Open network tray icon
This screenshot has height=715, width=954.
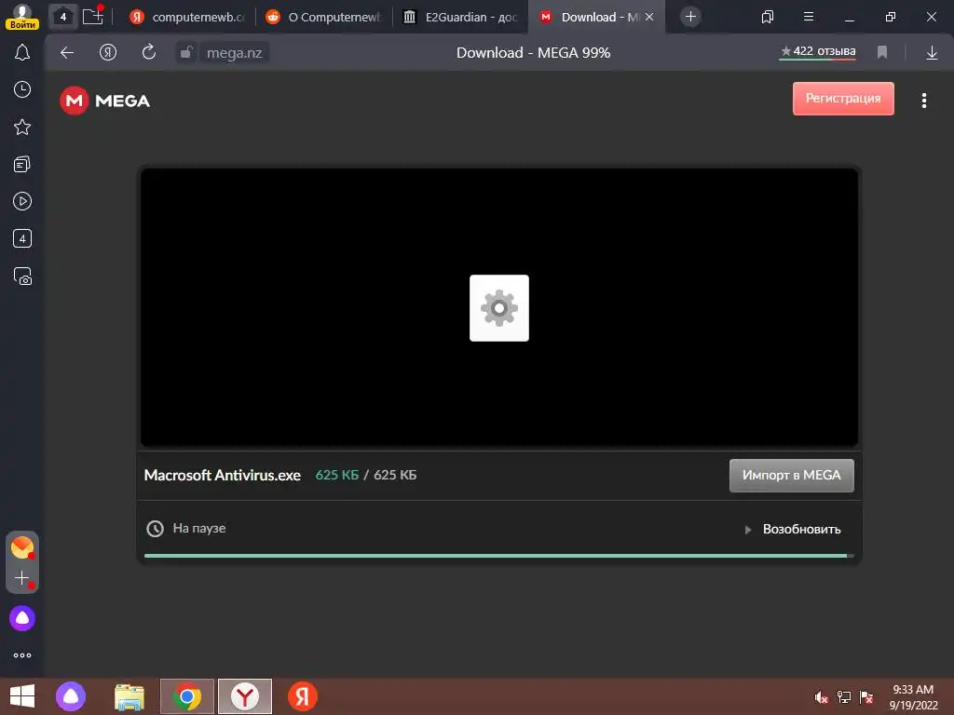click(x=844, y=697)
